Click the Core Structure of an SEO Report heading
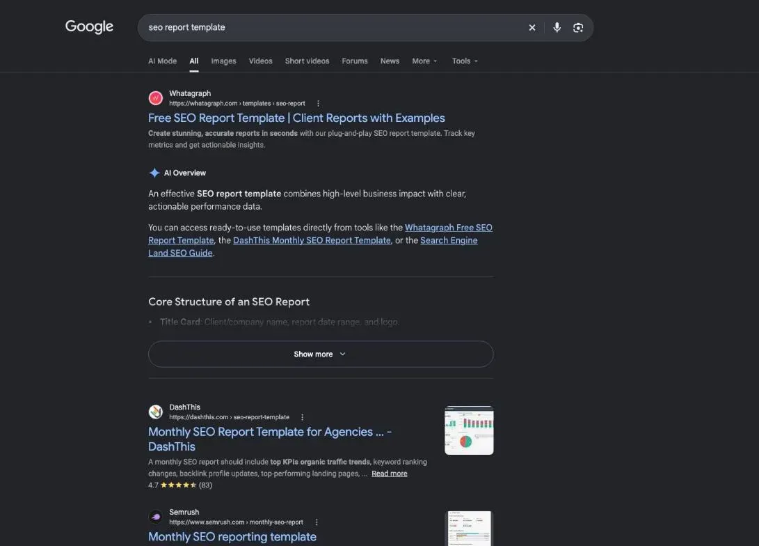 tap(228, 302)
